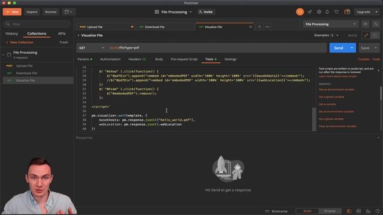
Task: Click the pencil edit mode icon
Action: (x=366, y=35)
